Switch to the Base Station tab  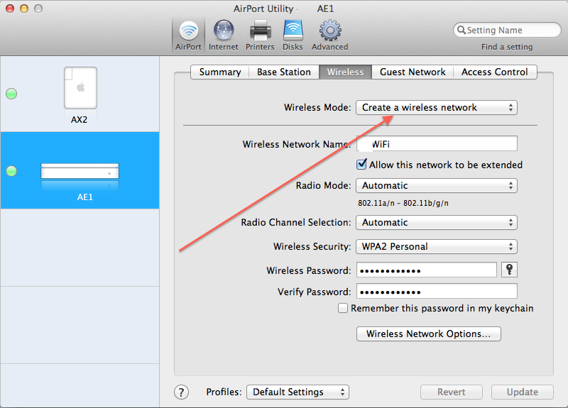(x=284, y=72)
